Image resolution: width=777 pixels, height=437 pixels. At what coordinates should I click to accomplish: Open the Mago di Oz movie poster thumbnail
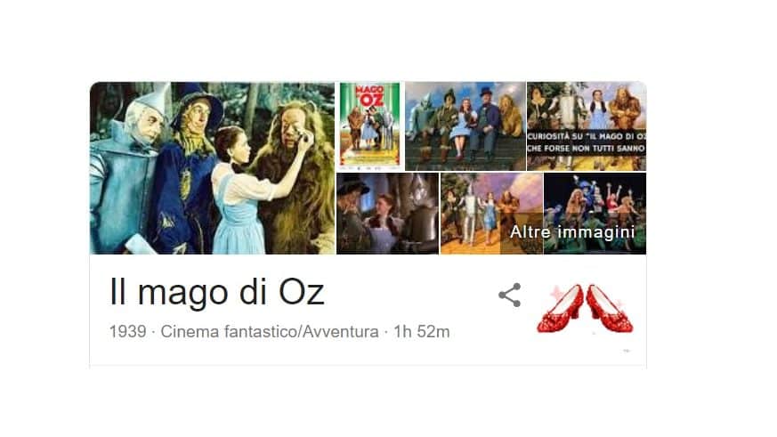tap(370, 125)
